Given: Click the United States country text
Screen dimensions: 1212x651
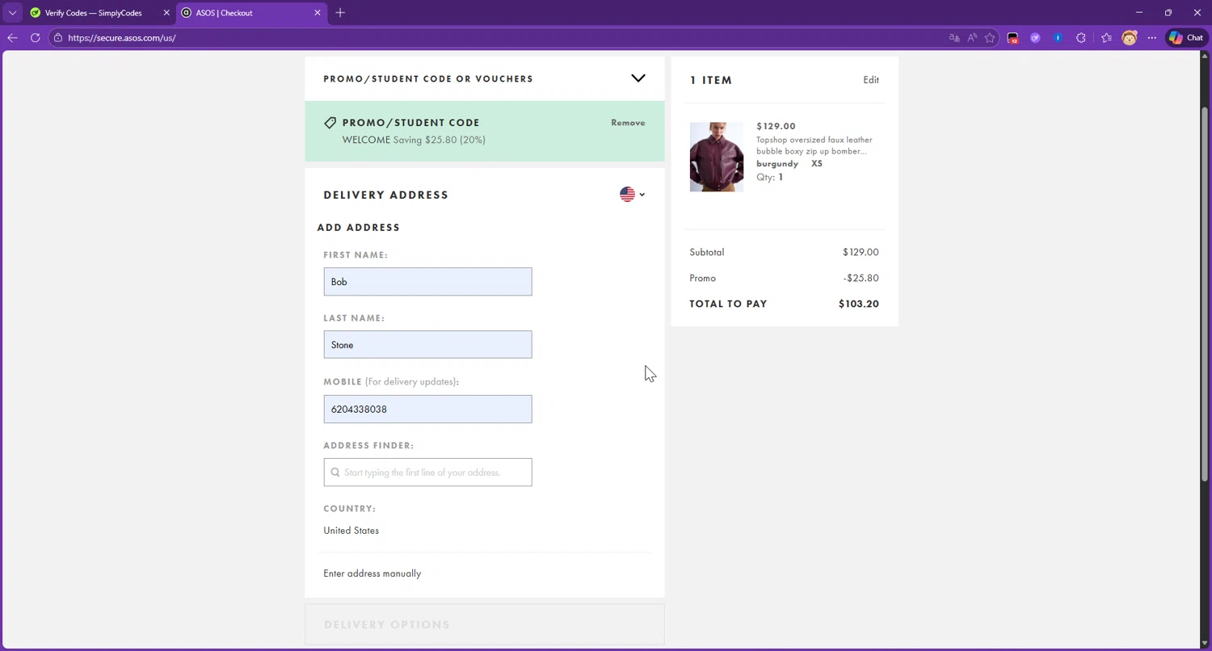Looking at the screenshot, I should 351,531.
